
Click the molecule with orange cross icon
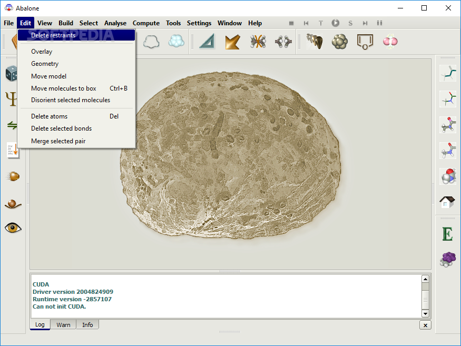pos(258,42)
